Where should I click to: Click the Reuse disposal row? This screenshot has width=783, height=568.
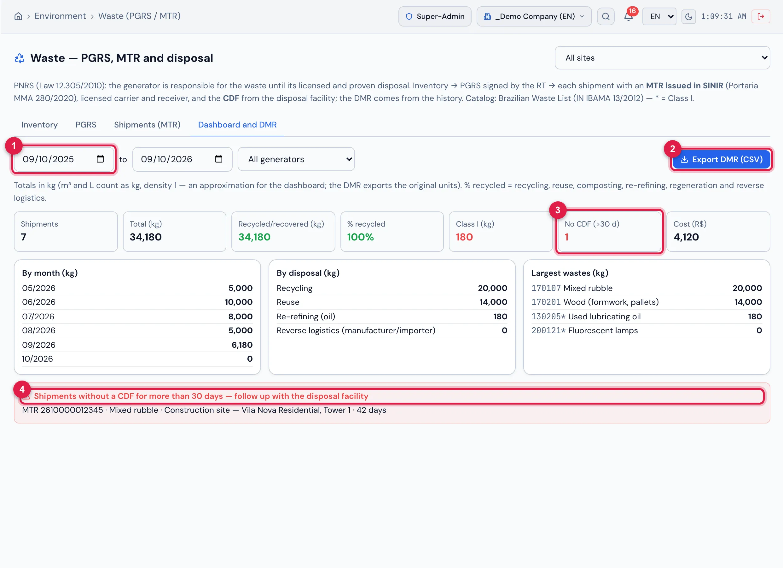(392, 302)
